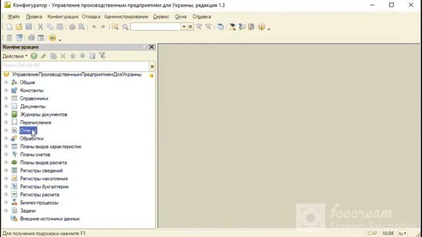Select Журналы документов in the tree
Image resolution: width=422 pixels, height=237 pixels.
coord(44,115)
